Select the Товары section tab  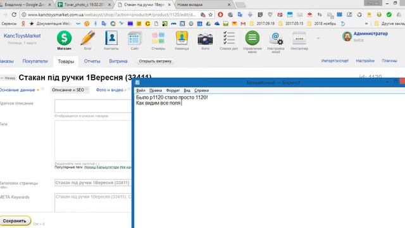coord(66,61)
